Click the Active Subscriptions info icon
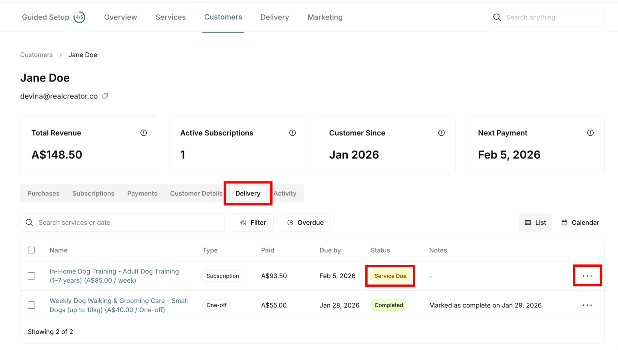This screenshot has height=350, width=618. 292,133
